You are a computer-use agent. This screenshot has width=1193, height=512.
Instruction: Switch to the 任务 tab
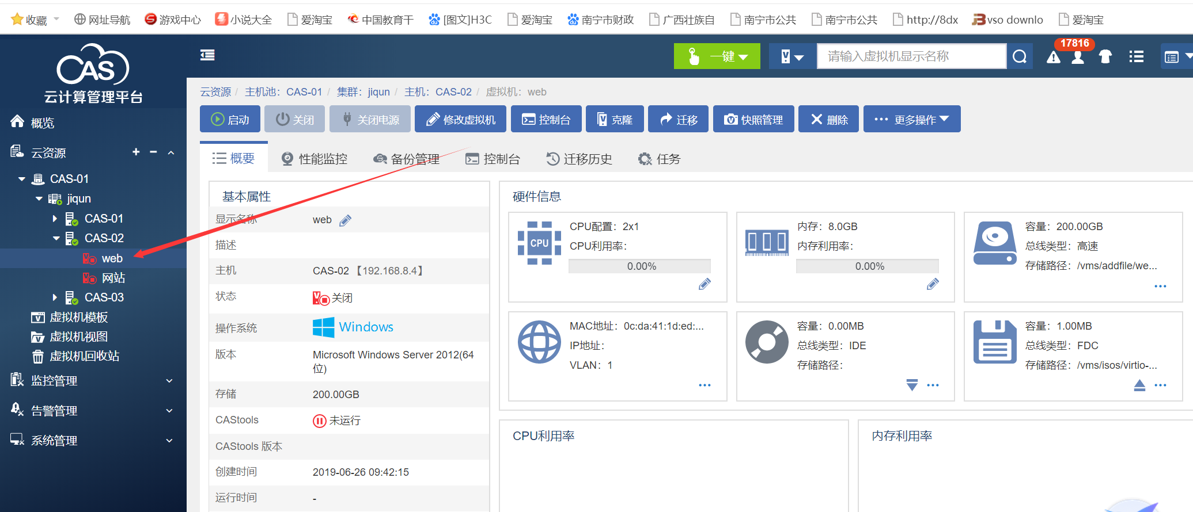click(660, 159)
